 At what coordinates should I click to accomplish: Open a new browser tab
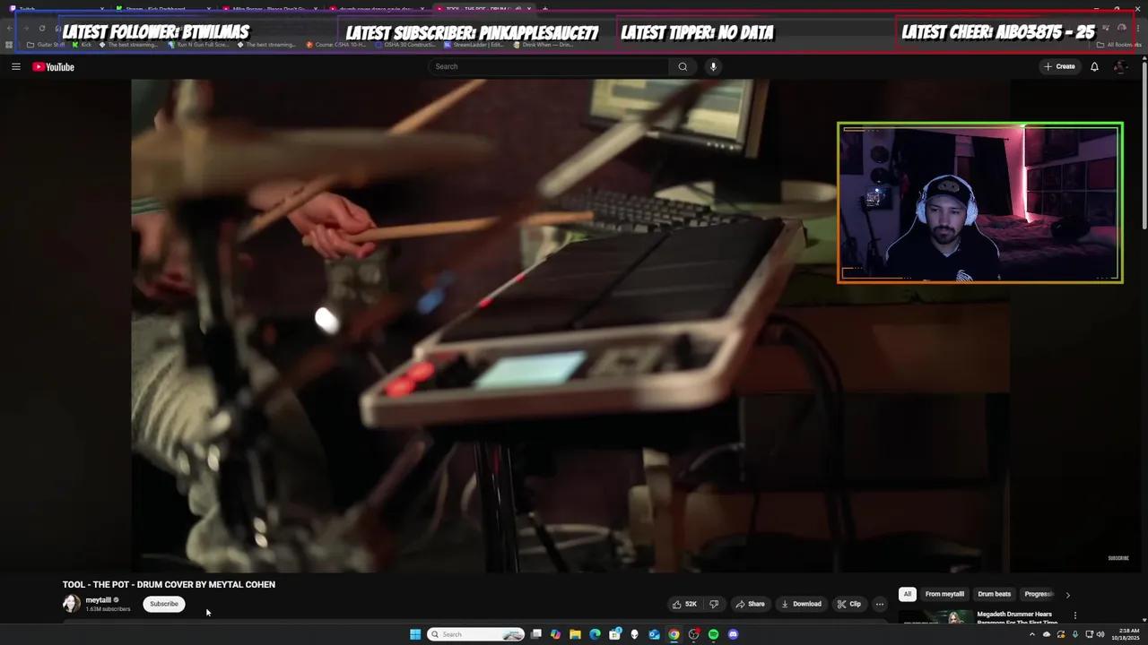544,8
